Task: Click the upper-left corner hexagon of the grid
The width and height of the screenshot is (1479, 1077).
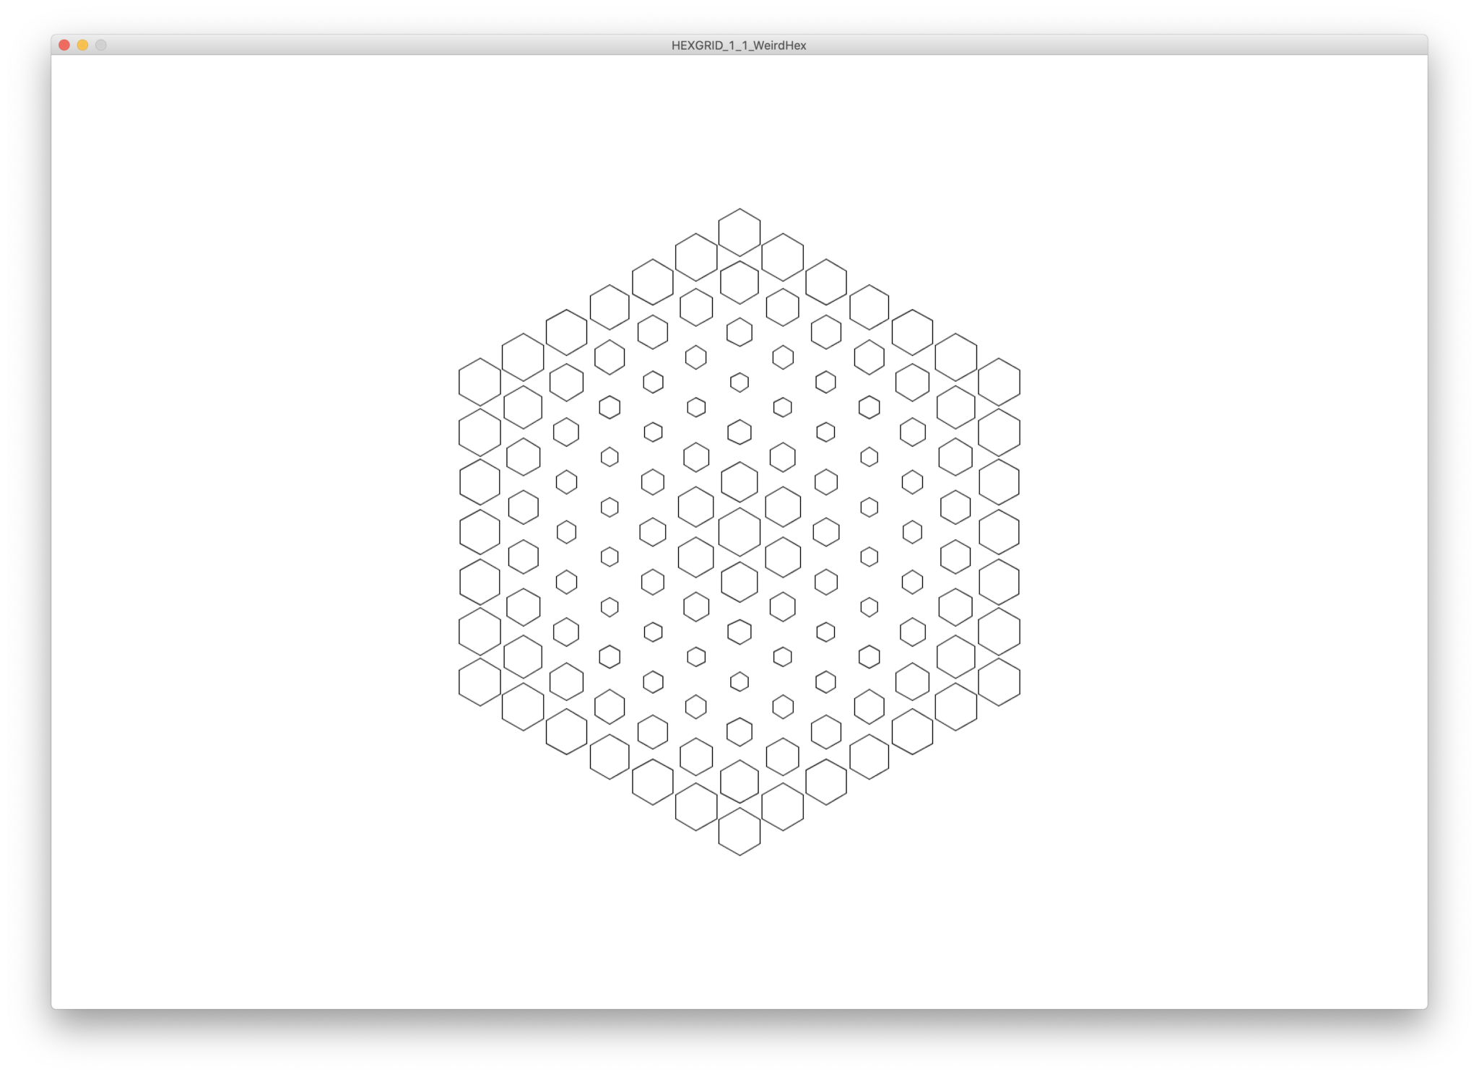Action: point(480,382)
